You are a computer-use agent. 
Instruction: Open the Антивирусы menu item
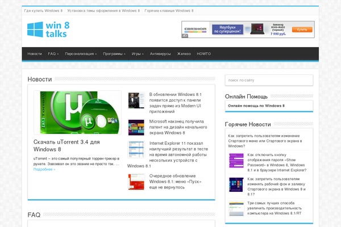click(x=160, y=54)
